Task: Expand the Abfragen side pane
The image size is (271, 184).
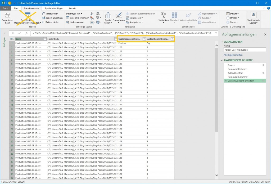Action: click(4, 33)
